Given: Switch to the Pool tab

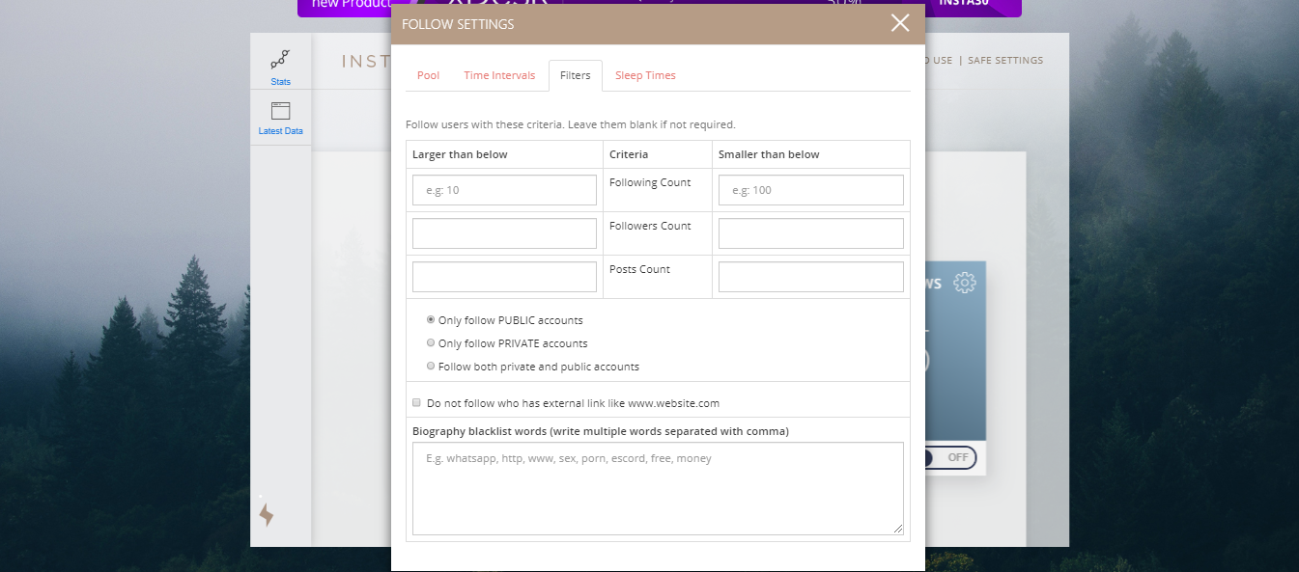Looking at the screenshot, I should pos(428,74).
